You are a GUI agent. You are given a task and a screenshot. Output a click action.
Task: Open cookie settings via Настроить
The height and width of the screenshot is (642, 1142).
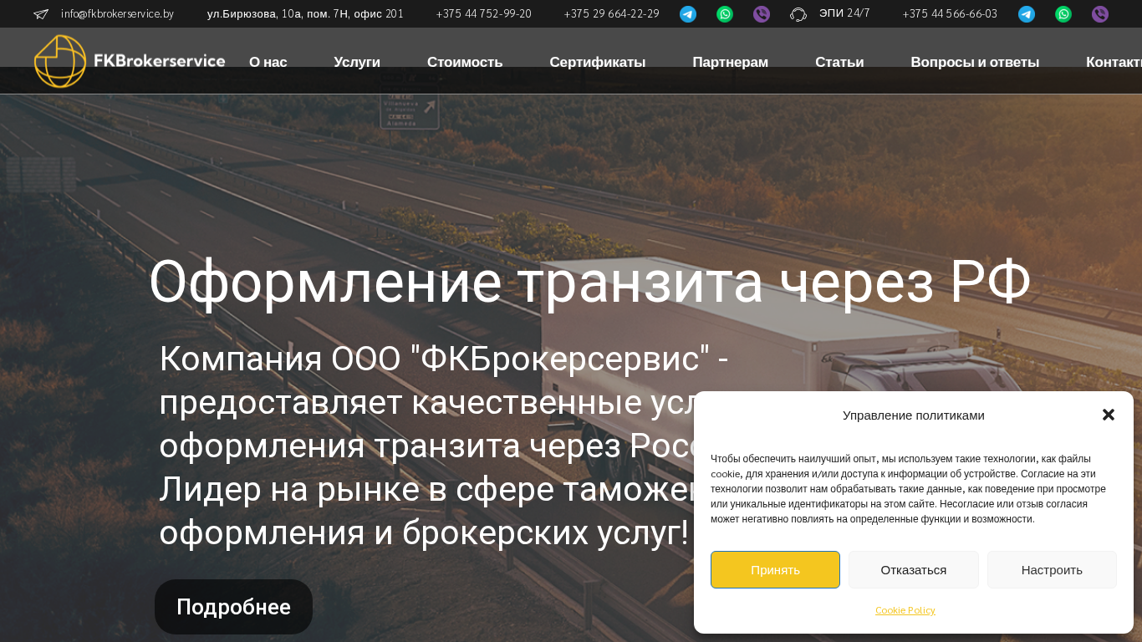click(x=1052, y=569)
